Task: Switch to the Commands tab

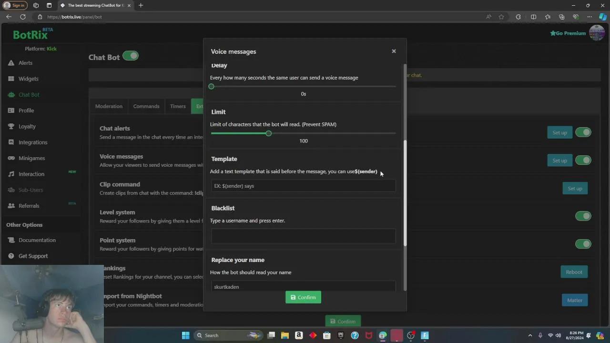Action: (146, 106)
